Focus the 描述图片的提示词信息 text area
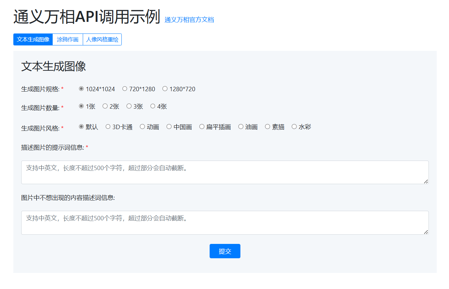 (x=225, y=172)
